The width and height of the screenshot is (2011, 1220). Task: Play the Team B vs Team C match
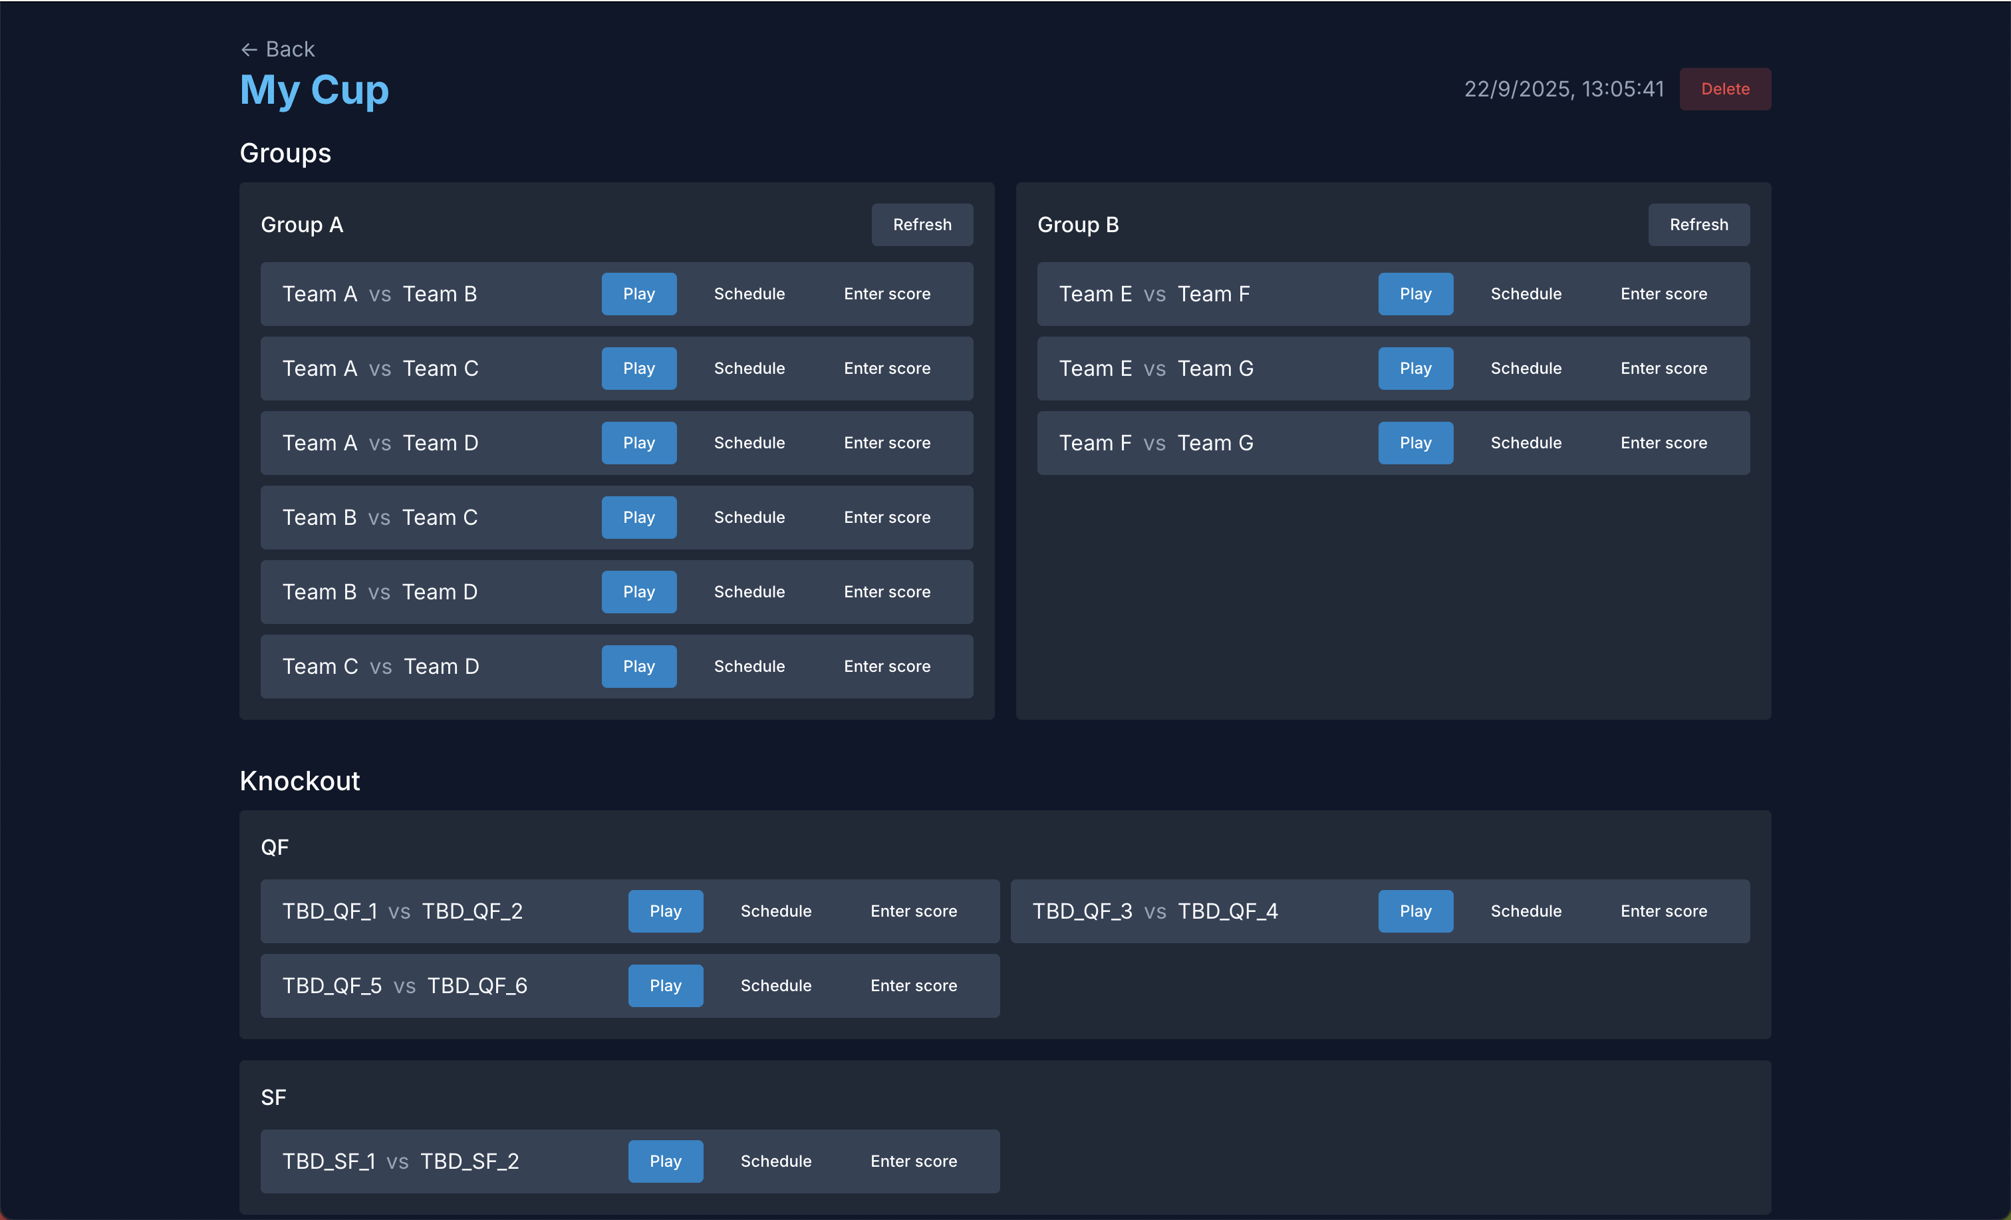[638, 517]
